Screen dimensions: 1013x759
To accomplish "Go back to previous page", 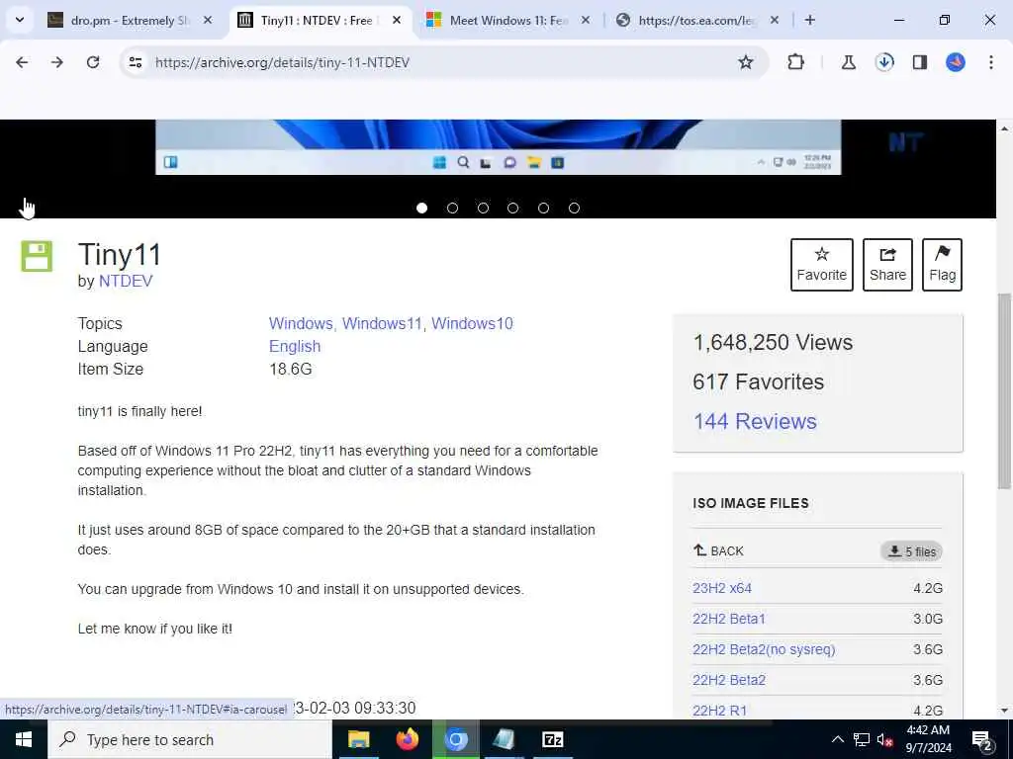I will pyautogui.click(x=22, y=62).
